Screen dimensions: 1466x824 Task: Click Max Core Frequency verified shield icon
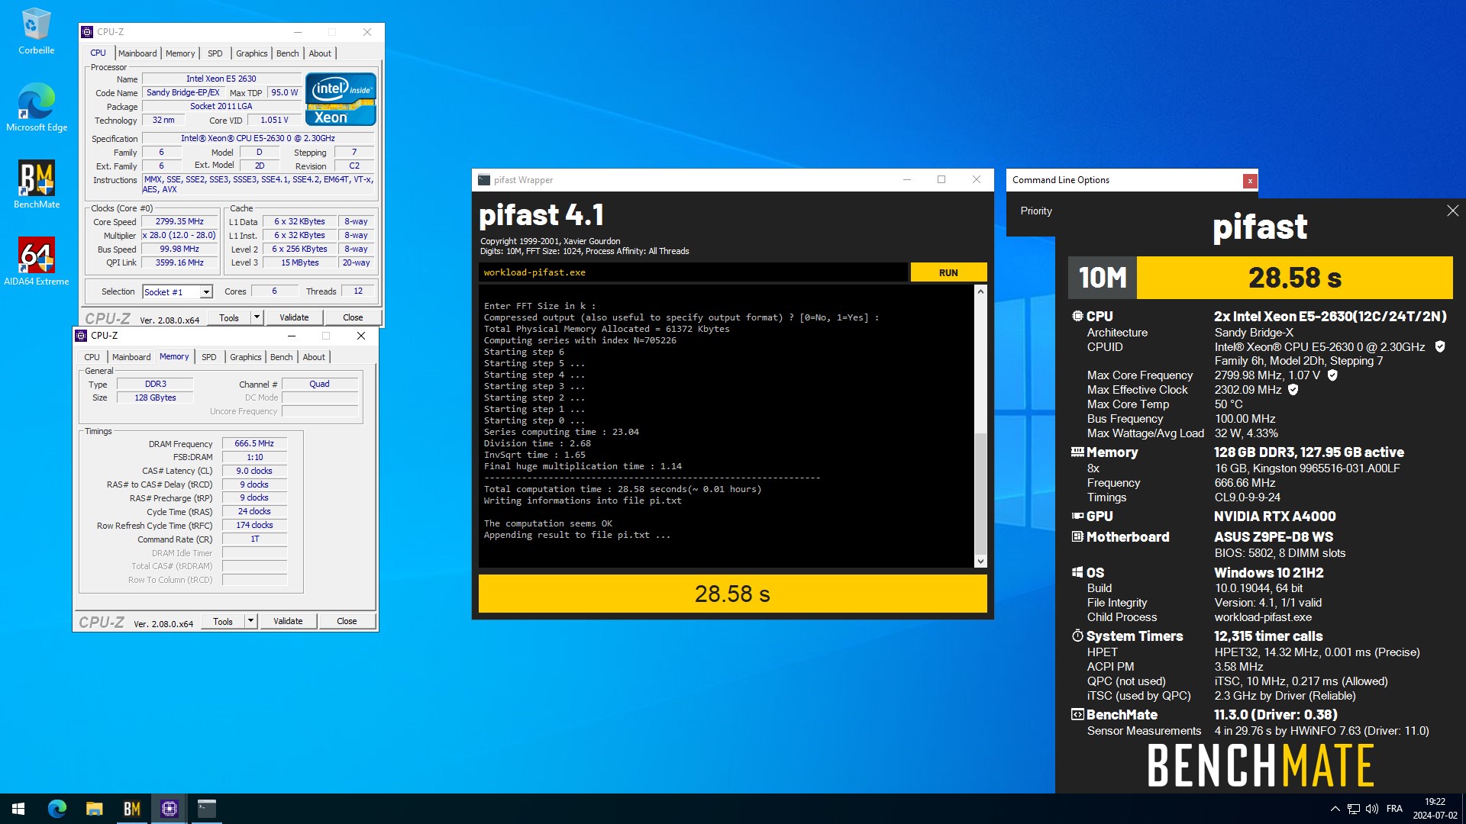tap(1332, 375)
